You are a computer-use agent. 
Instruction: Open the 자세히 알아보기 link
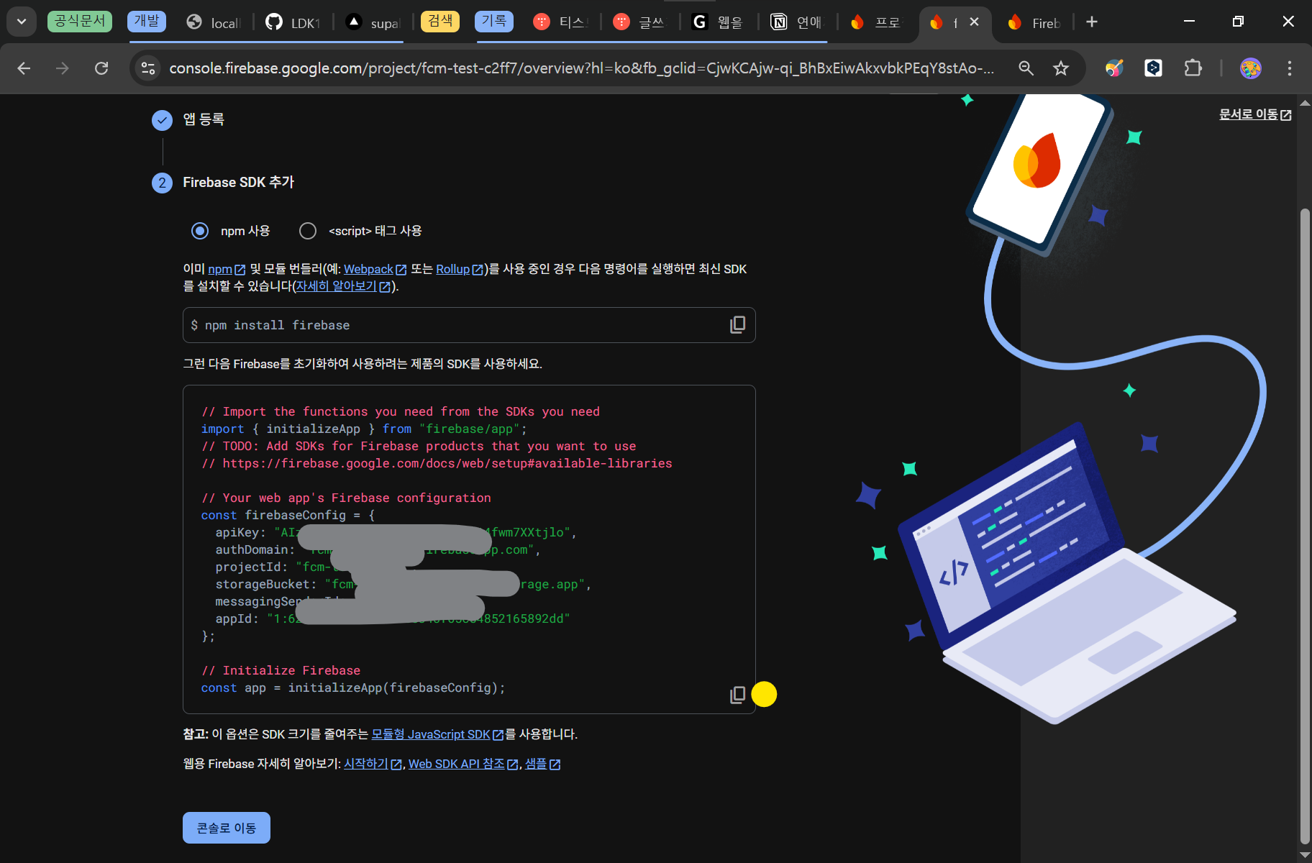(343, 286)
